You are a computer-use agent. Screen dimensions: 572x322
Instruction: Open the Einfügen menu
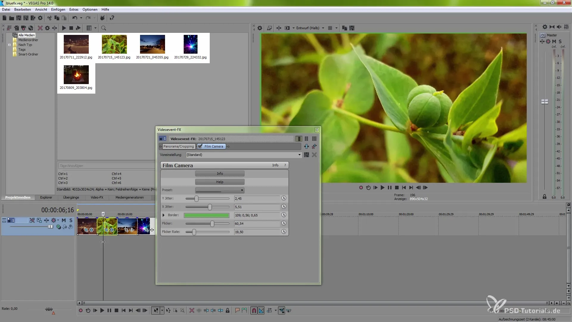point(58,10)
